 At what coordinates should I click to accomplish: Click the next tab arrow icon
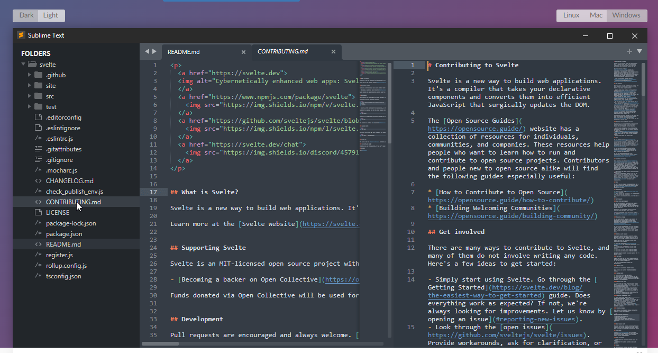[x=154, y=51]
